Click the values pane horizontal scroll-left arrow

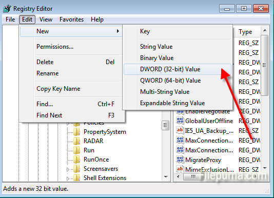point(178,176)
